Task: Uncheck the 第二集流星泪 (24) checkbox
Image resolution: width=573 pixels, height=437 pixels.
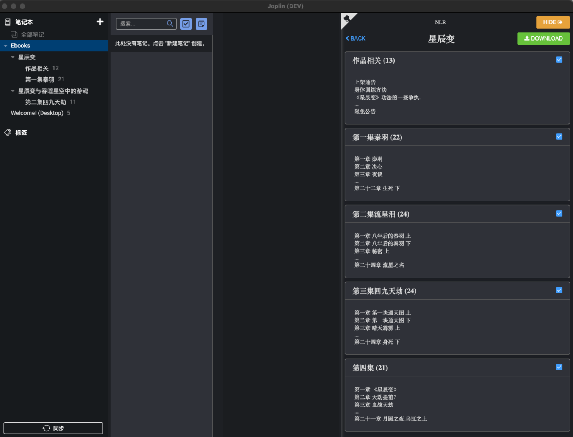Action: 559,214
